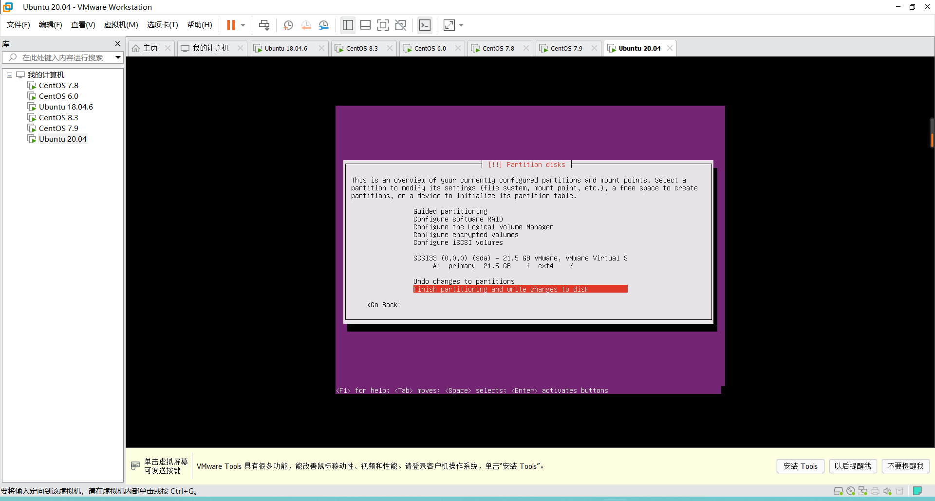Select CentOS 6.0 in the library tree
The width and height of the screenshot is (935, 501).
tap(58, 96)
